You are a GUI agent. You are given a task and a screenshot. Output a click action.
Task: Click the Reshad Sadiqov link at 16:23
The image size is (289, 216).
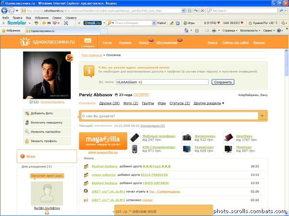(105, 167)
